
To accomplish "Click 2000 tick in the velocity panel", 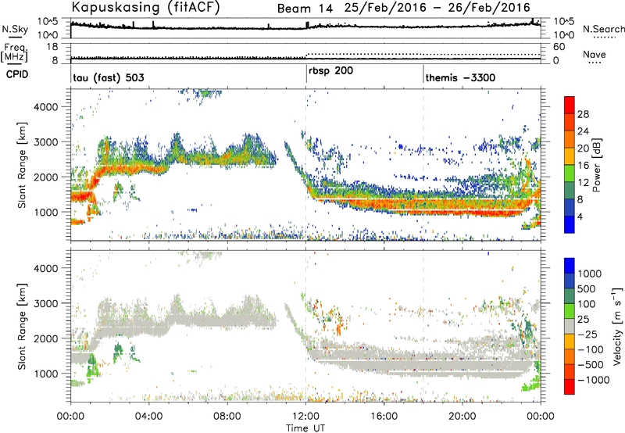I will 46,338.
